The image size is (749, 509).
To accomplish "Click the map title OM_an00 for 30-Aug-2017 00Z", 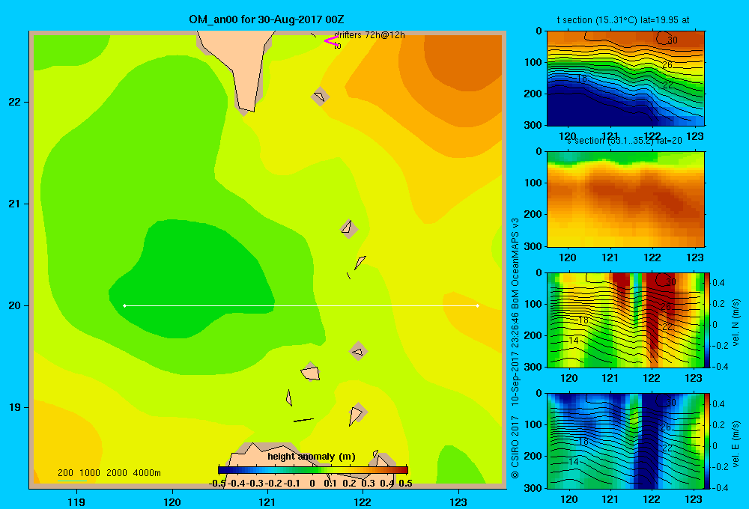I will [266, 19].
